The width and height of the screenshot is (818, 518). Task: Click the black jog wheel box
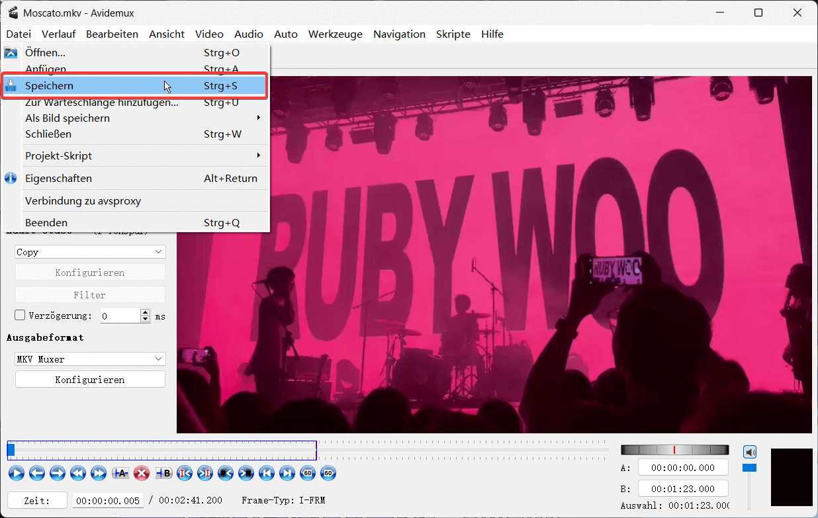792,477
